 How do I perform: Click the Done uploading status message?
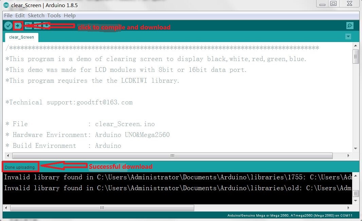click(20, 167)
